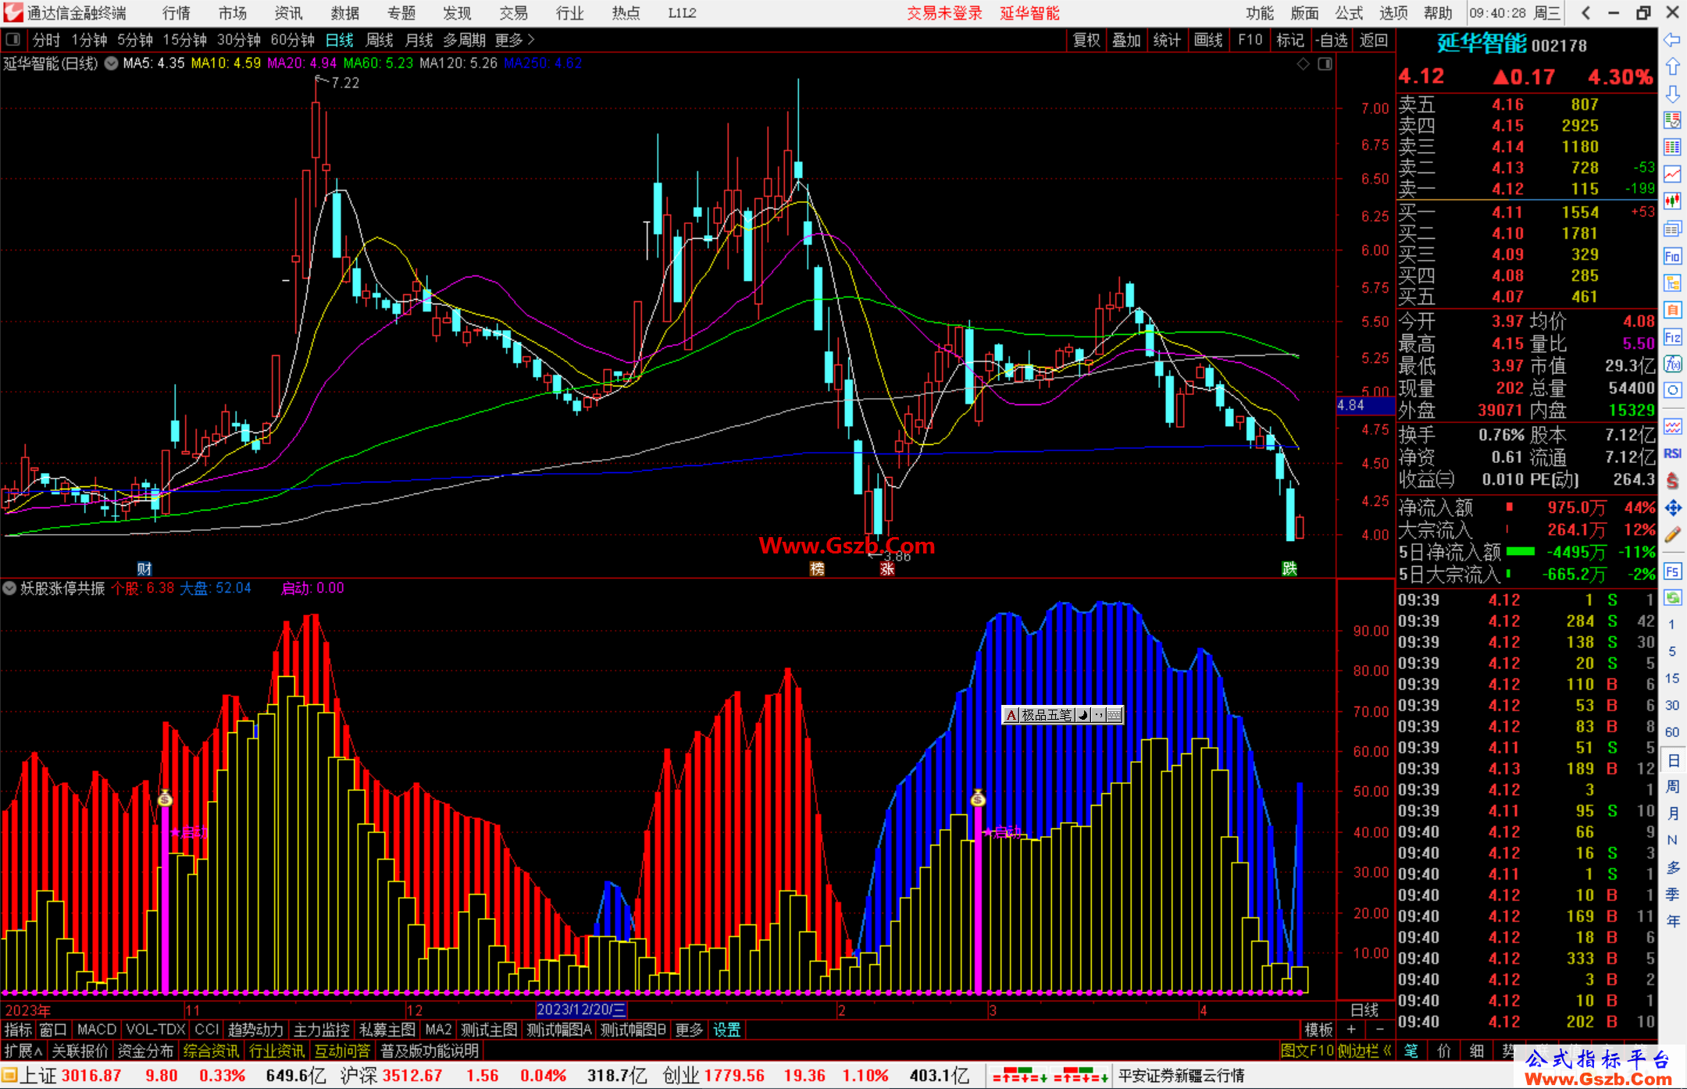
Task: Select the weekly period '周' in the sidebar
Action: click(x=1673, y=786)
